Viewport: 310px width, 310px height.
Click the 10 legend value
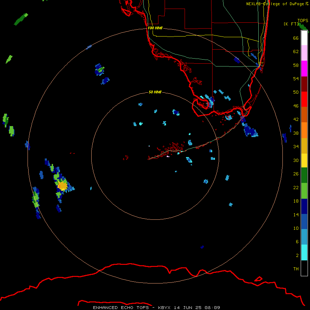pyautogui.click(x=296, y=228)
